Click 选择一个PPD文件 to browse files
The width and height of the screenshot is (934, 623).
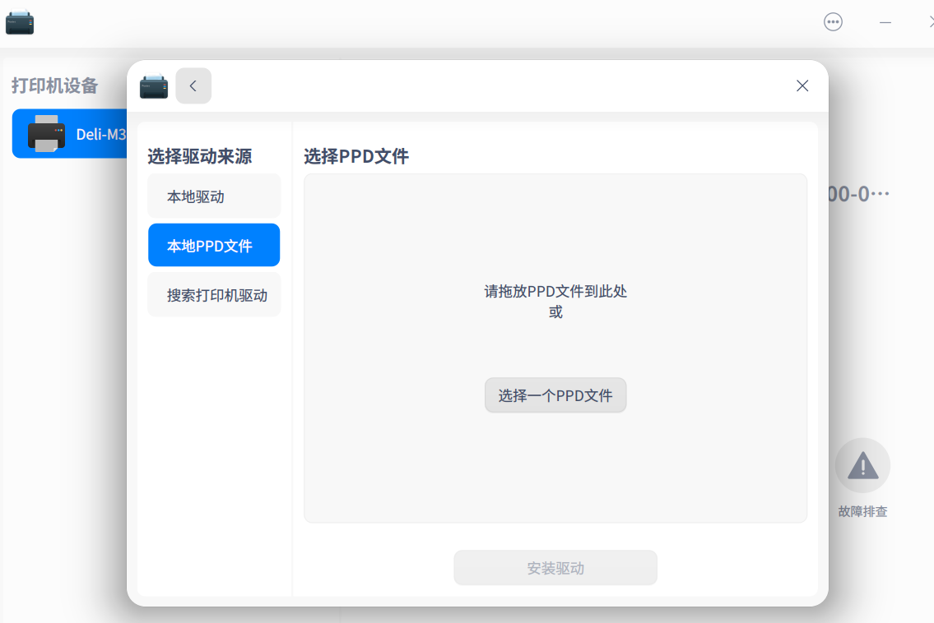point(555,395)
